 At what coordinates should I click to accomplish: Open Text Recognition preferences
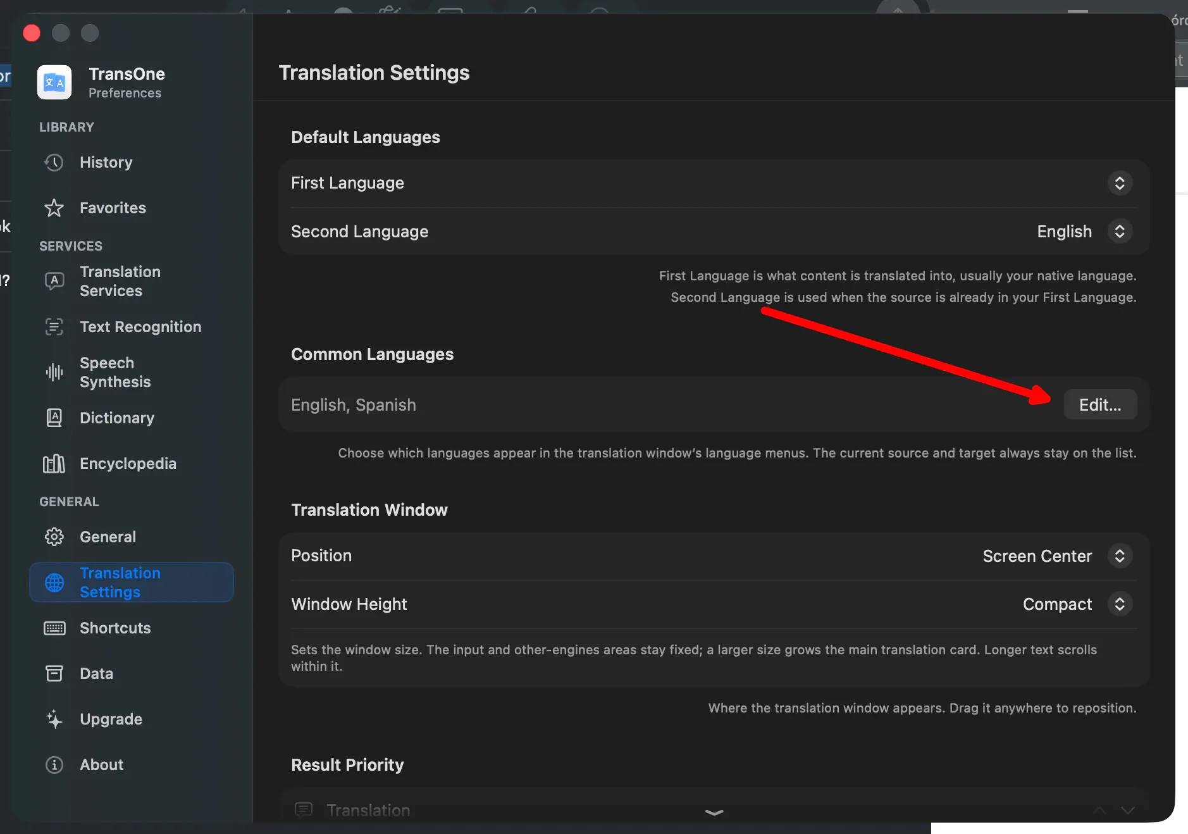(132, 327)
